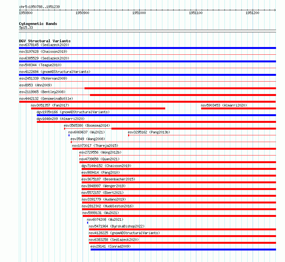Open nsv4122684 (gnomADStructuralVariants) entry
Image resolution: width=285 pixels, height=262 pixels.
[55, 72]
